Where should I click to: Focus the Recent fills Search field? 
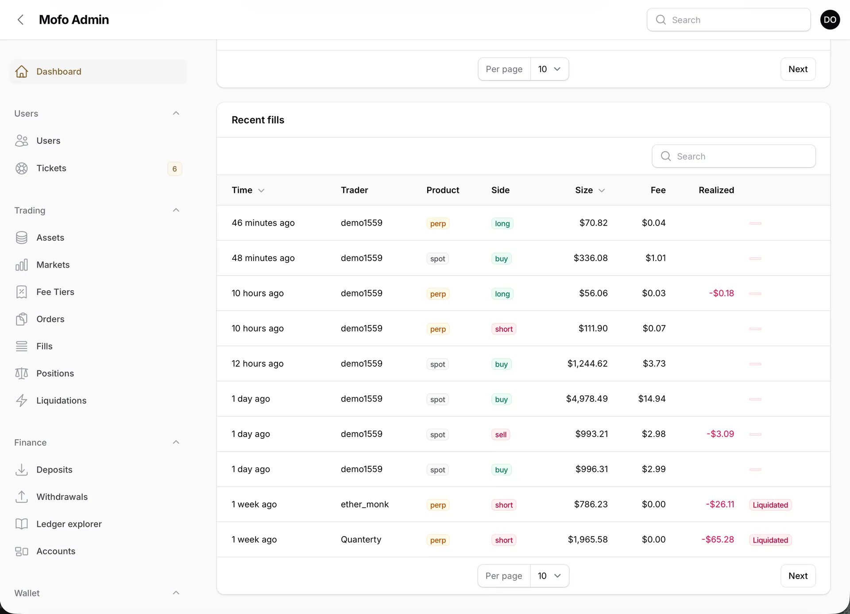(734, 156)
